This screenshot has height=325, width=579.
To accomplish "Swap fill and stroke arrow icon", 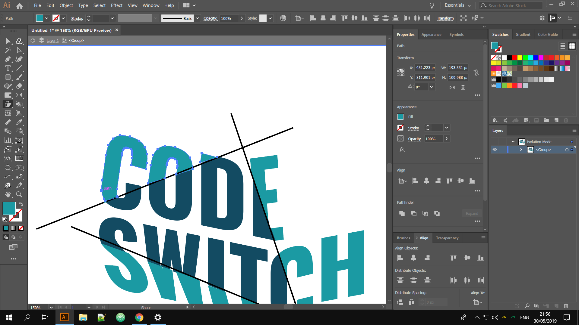I will (x=21, y=204).
